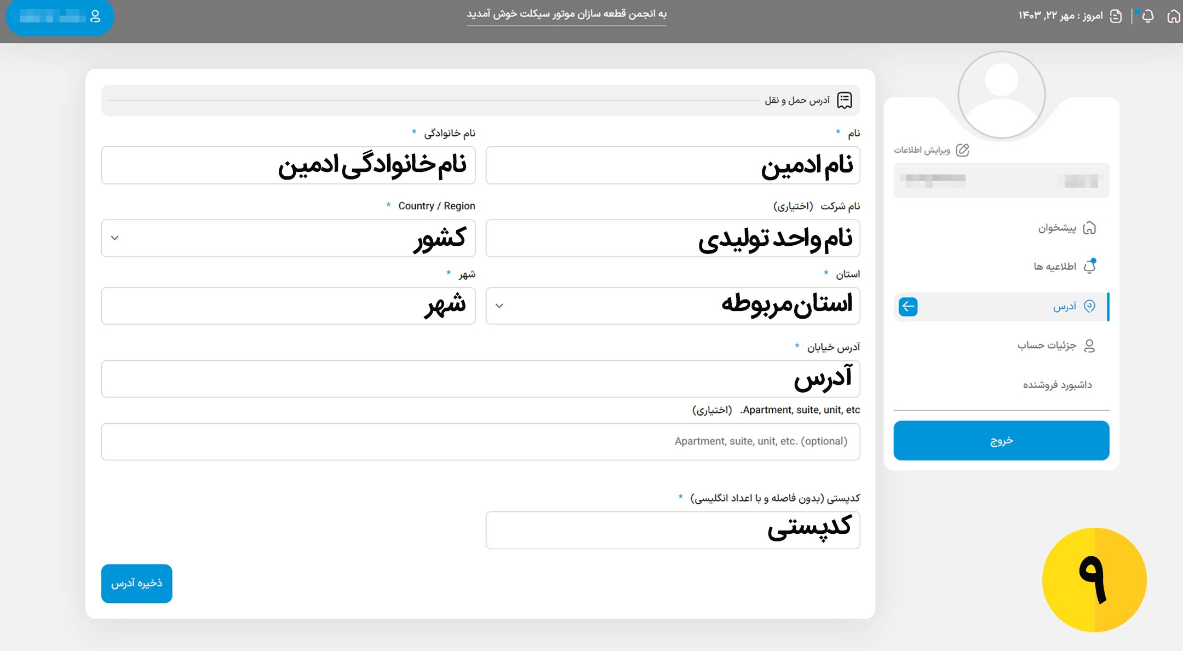Expand the province (استان) dropdown
Image resolution: width=1183 pixels, height=651 pixels.
pyautogui.click(x=673, y=306)
